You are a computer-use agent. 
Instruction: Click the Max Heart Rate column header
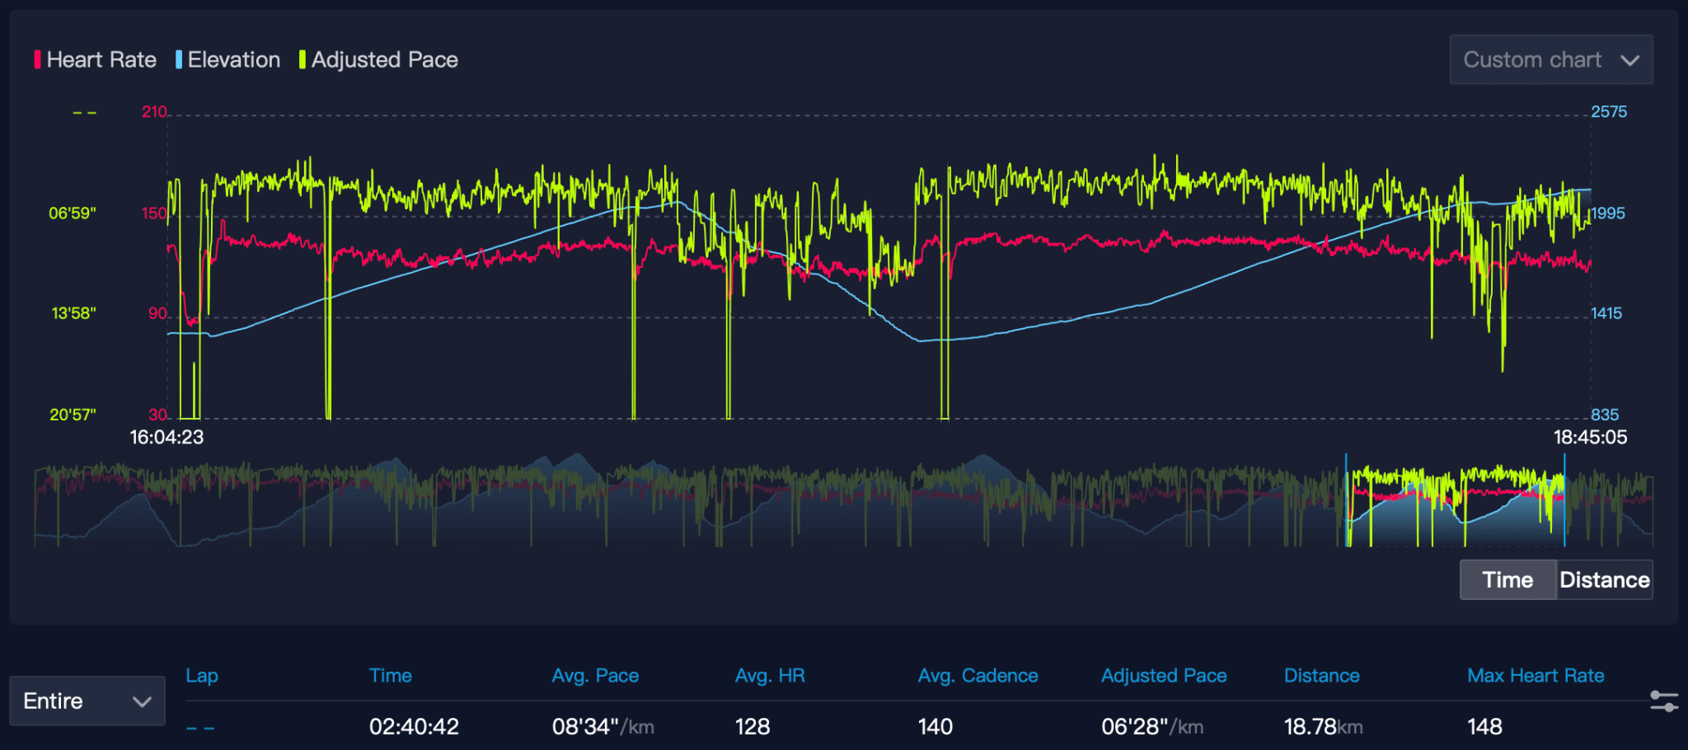click(x=1536, y=676)
